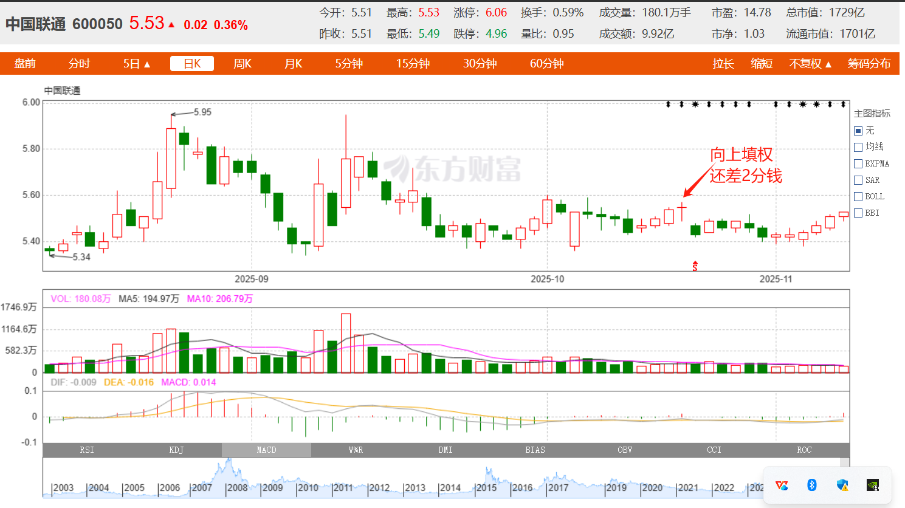
Task: Switch to the 30分钟 chart tab
Action: (x=480, y=64)
